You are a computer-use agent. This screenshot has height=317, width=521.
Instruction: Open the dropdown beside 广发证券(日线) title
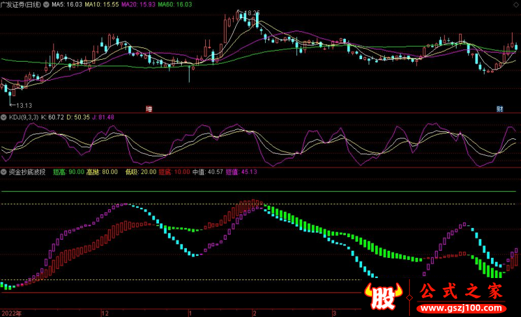pyautogui.click(x=46, y=5)
